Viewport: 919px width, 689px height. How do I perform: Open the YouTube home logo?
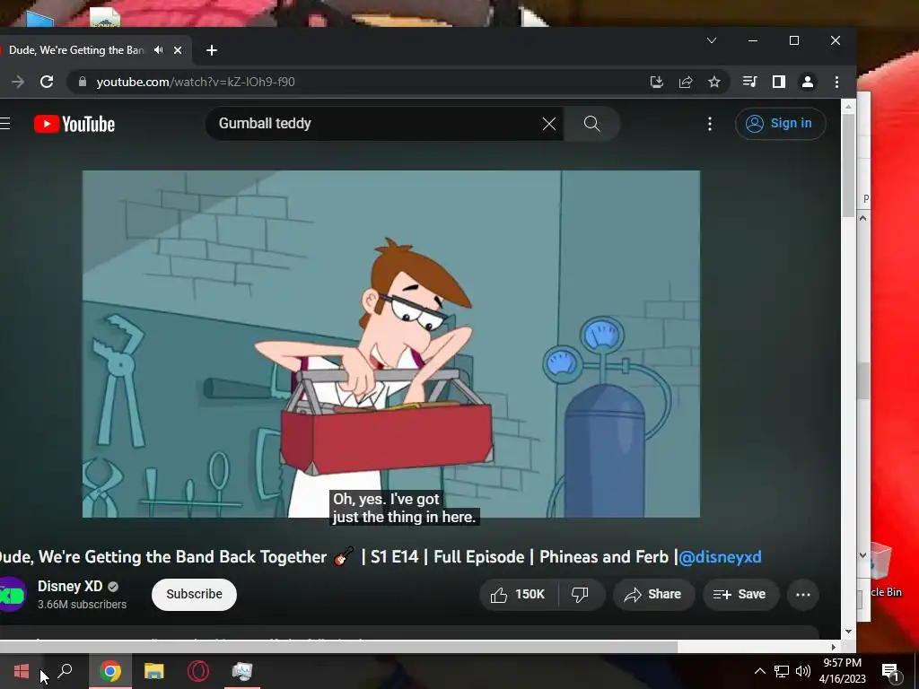(74, 124)
